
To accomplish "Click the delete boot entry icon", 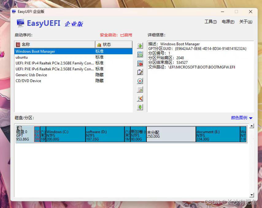I will point(140,63).
